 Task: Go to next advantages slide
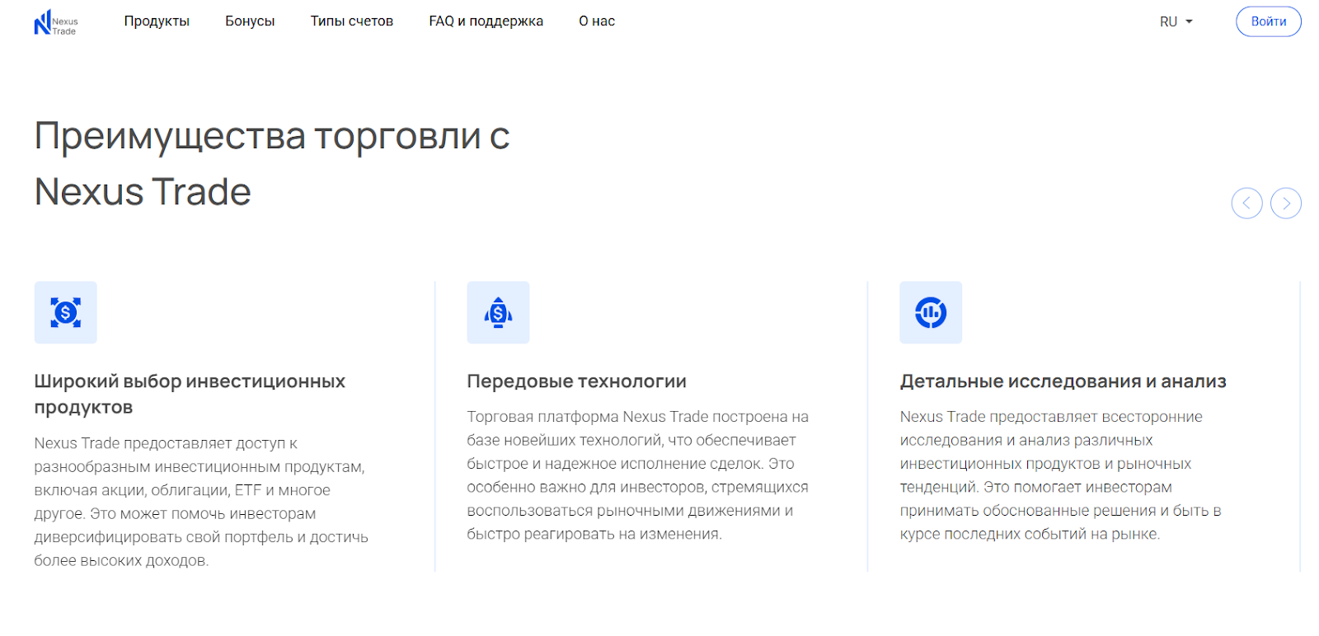pos(1285,203)
